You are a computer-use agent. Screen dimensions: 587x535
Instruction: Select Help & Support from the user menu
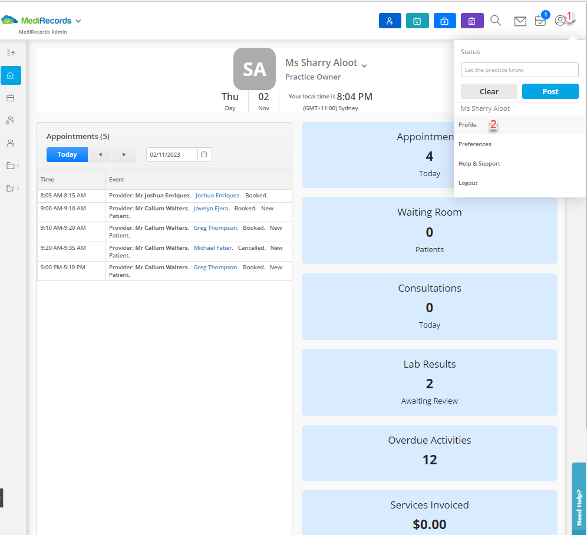pyautogui.click(x=520, y=164)
